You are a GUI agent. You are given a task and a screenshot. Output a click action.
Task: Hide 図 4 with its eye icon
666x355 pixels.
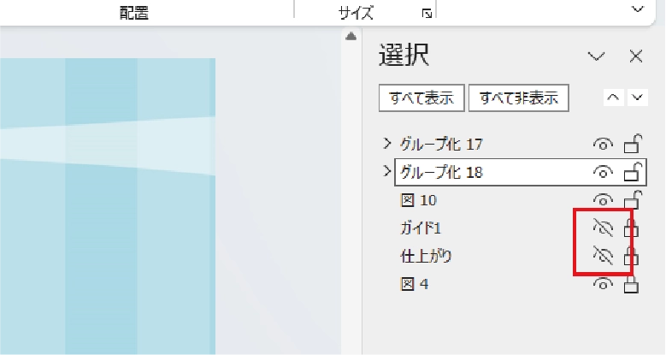point(603,284)
